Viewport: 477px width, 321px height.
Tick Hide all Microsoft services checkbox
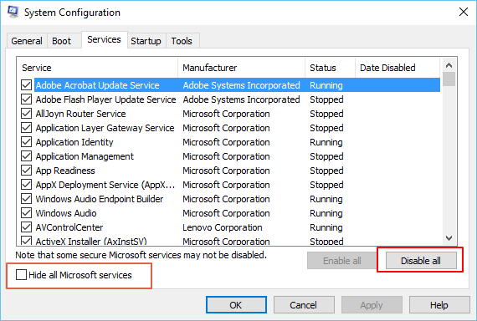[21, 275]
